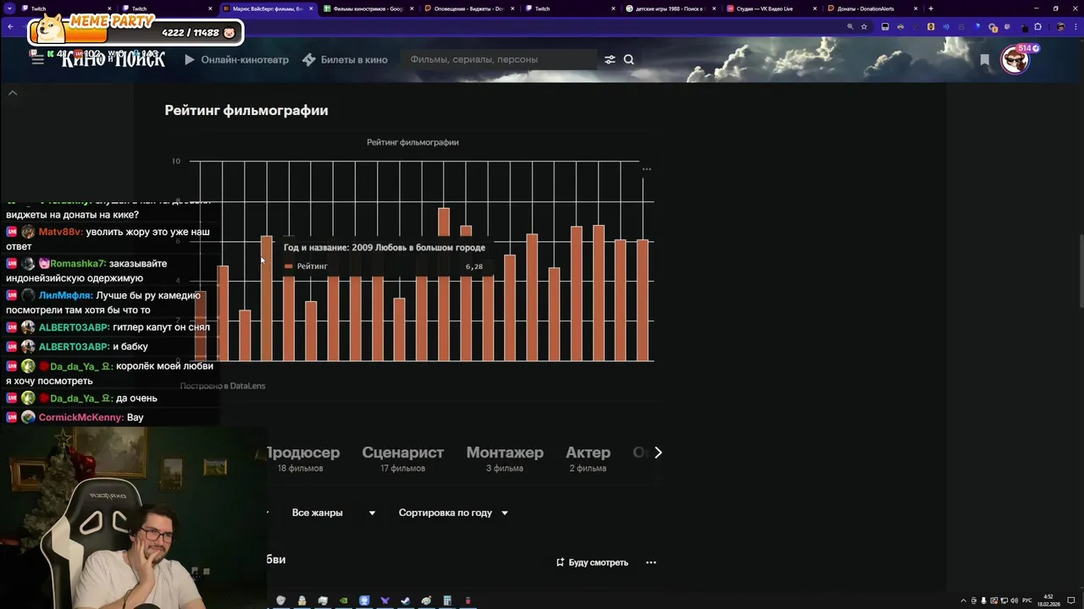Viewport: 1084px width, 609px height.
Task: Open the bookmarks ribbon icon in header
Action: coord(984,60)
